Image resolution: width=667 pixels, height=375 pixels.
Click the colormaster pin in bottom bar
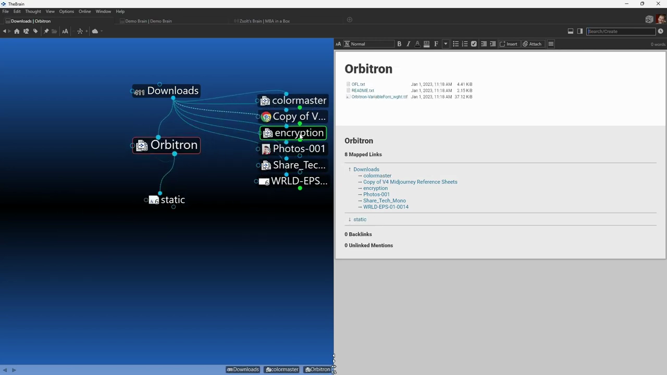pos(282,370)
